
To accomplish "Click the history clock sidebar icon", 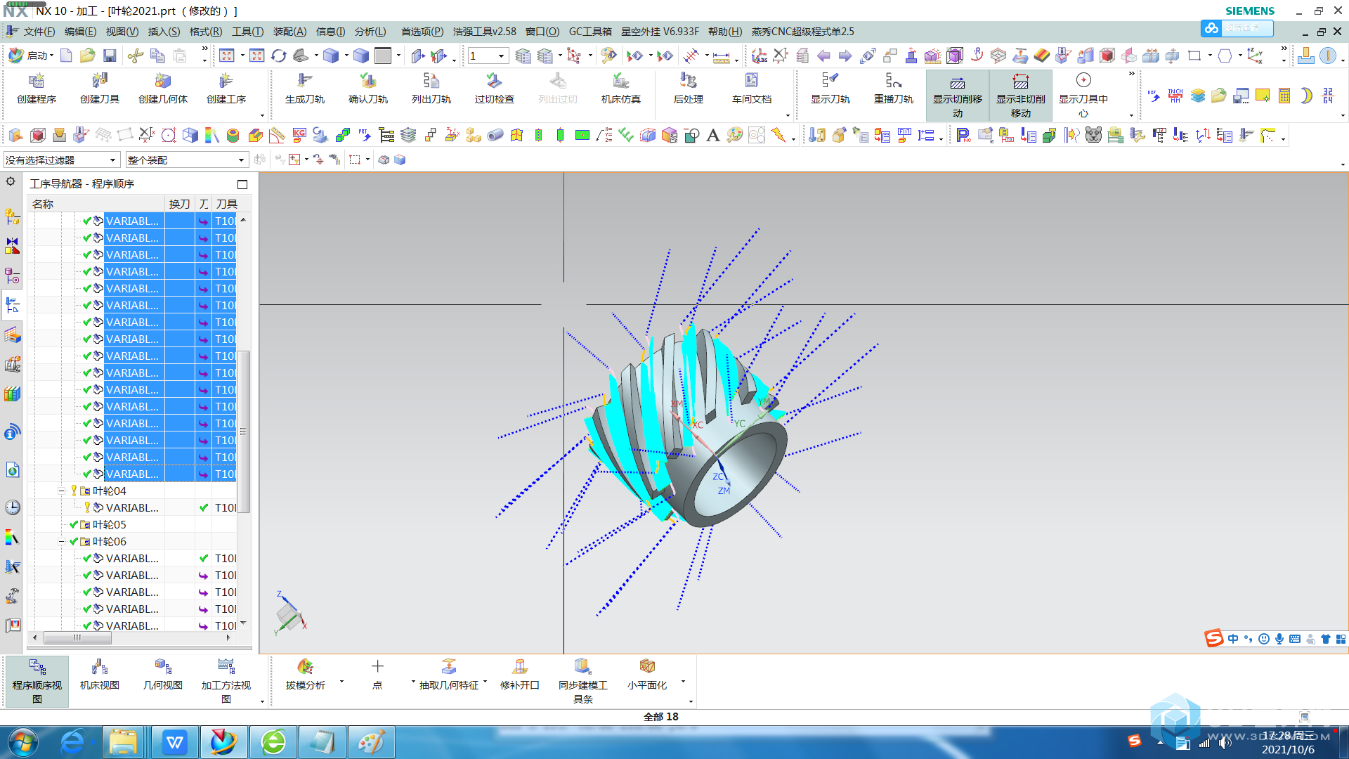I will [x=13, y=507].
